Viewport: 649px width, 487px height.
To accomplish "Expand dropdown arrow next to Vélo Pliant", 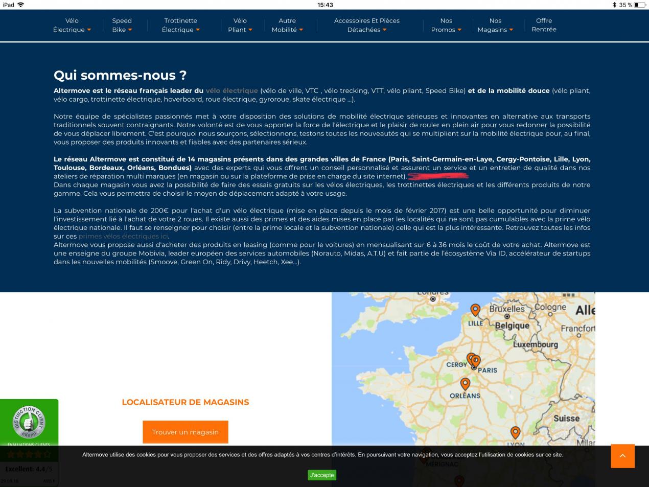I will (250, 30).
